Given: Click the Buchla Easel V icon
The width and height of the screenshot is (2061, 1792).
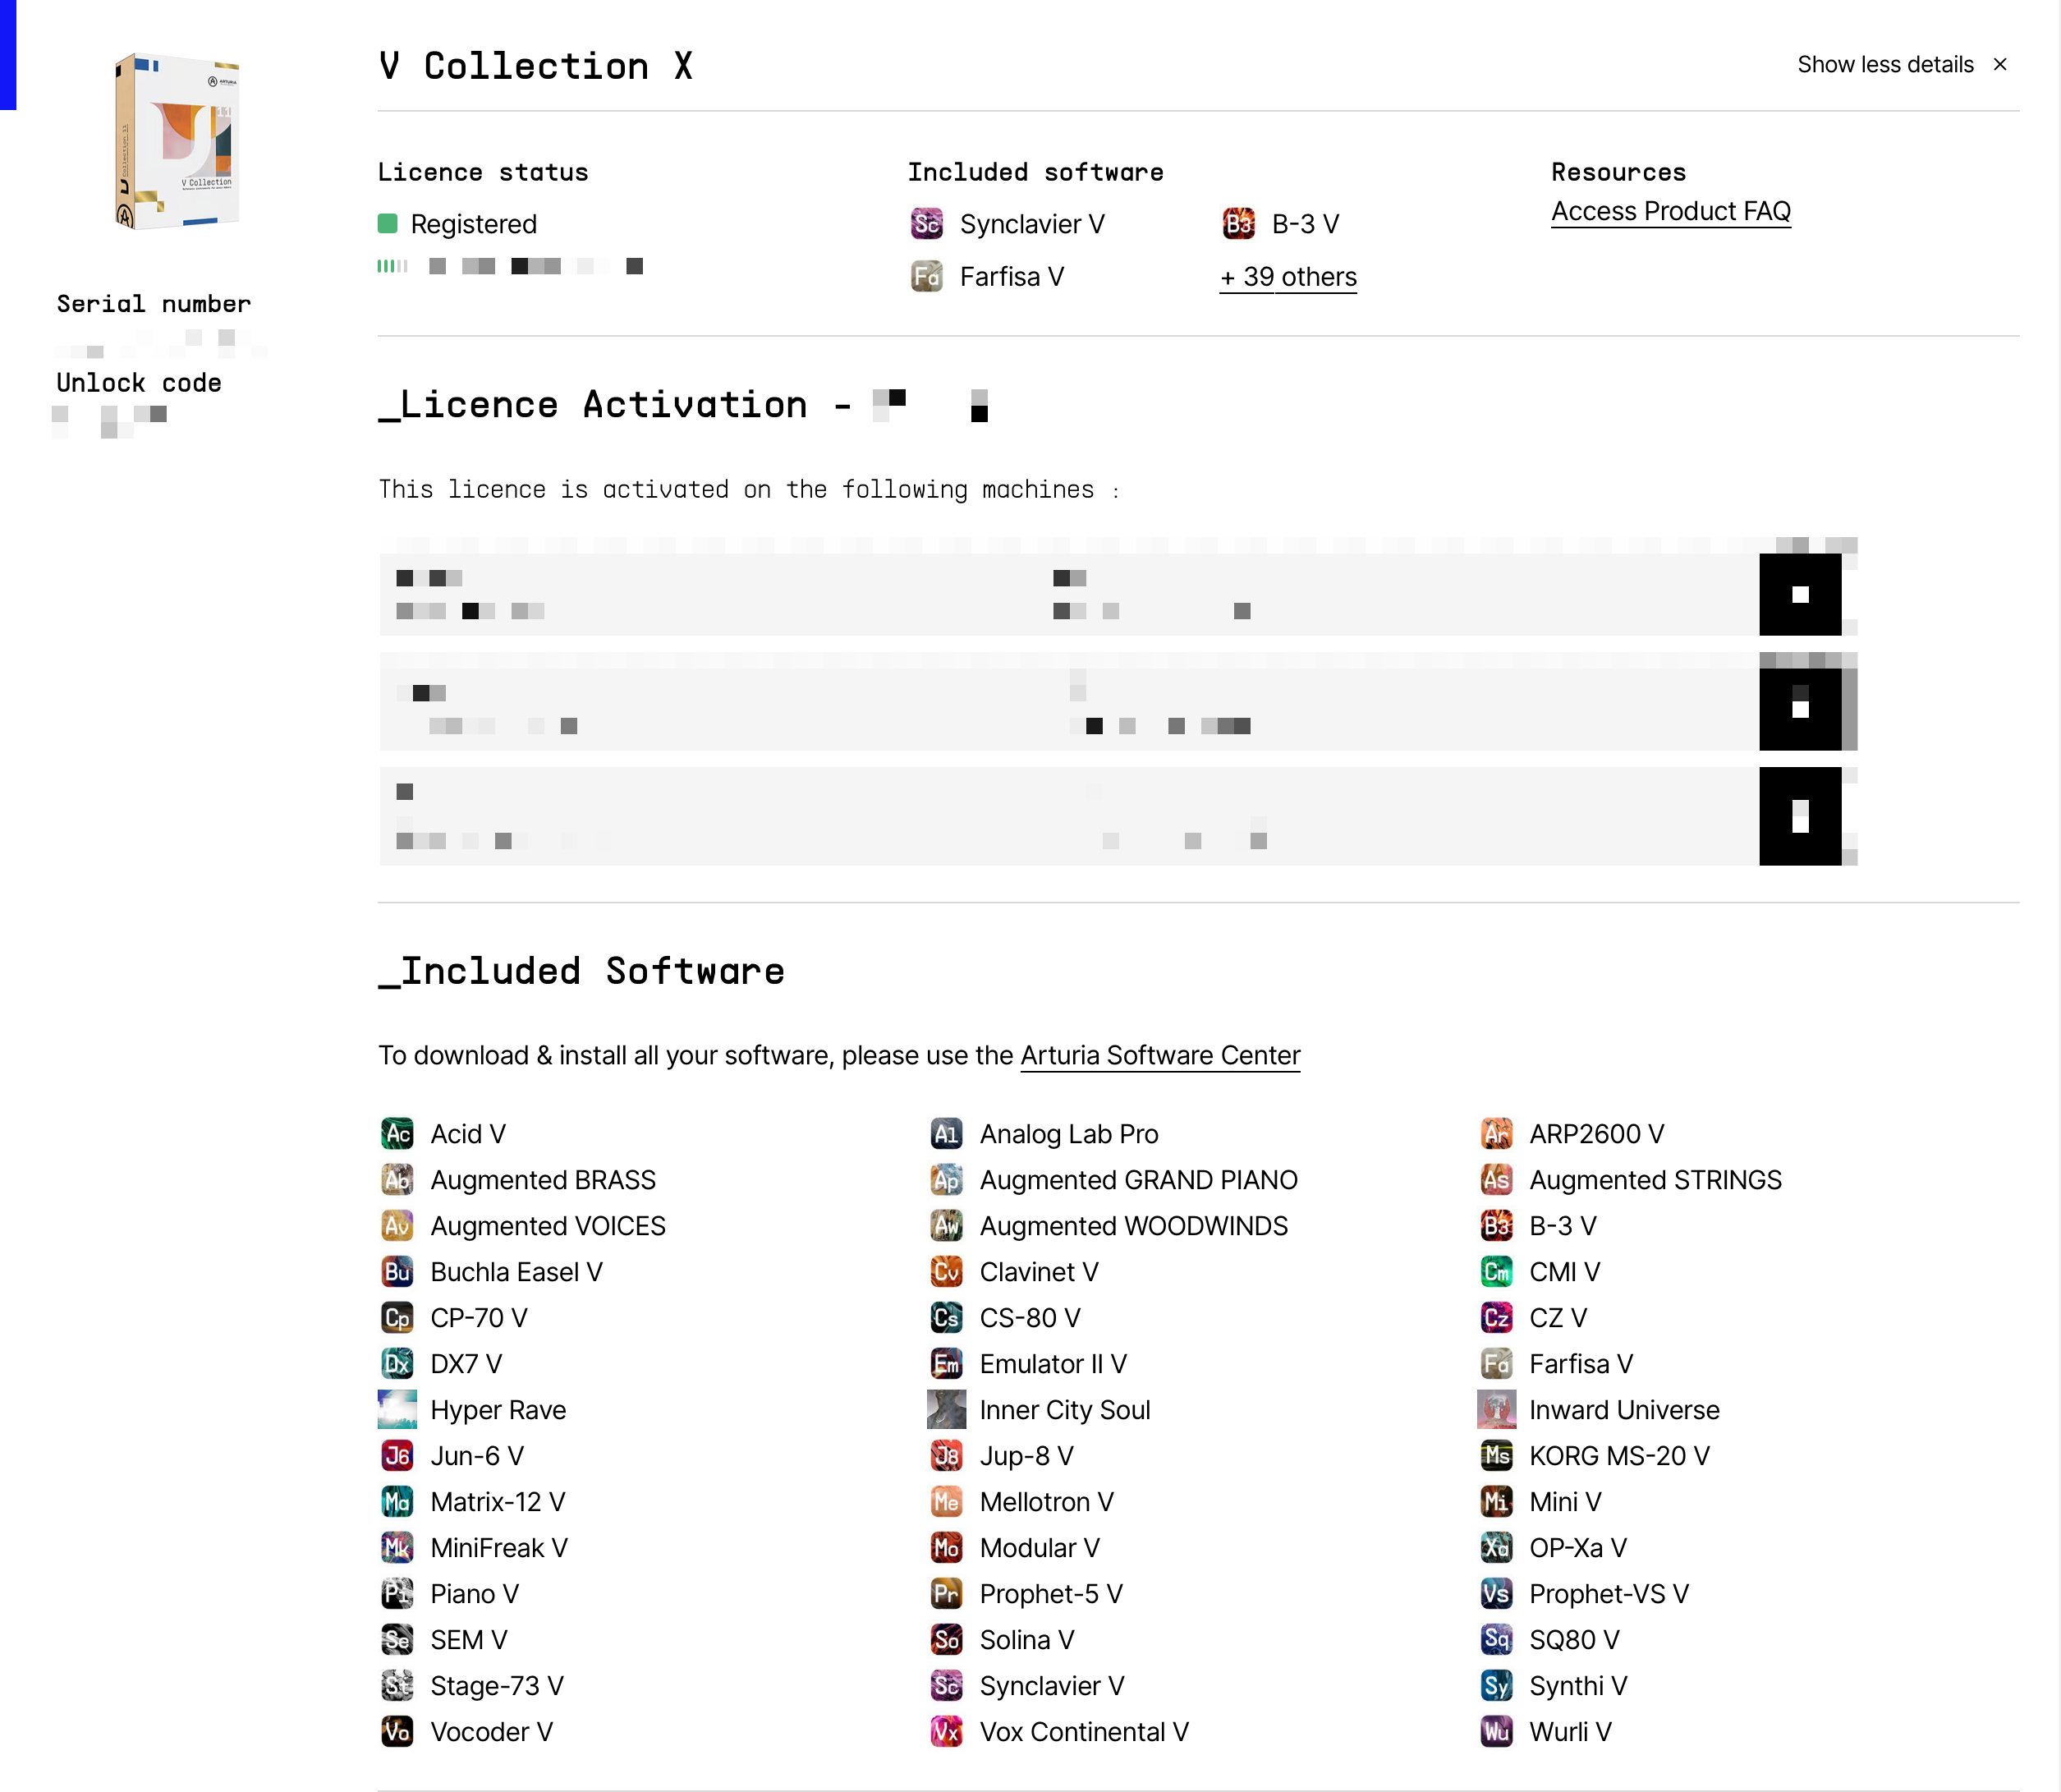Looking at the screenshot, I should [397, 1271].
